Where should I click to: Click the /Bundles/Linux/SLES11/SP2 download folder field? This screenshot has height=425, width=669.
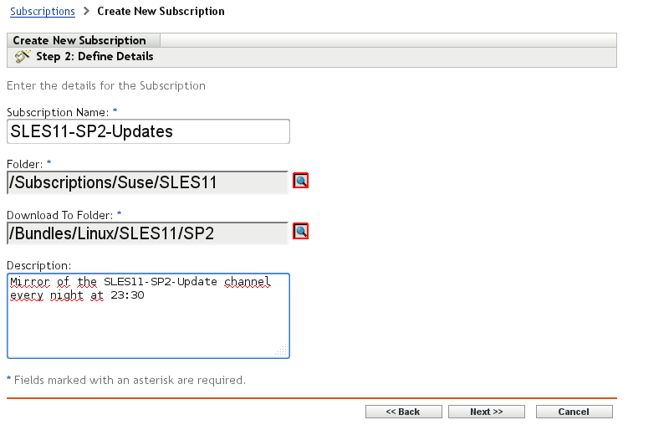(147, 233)
